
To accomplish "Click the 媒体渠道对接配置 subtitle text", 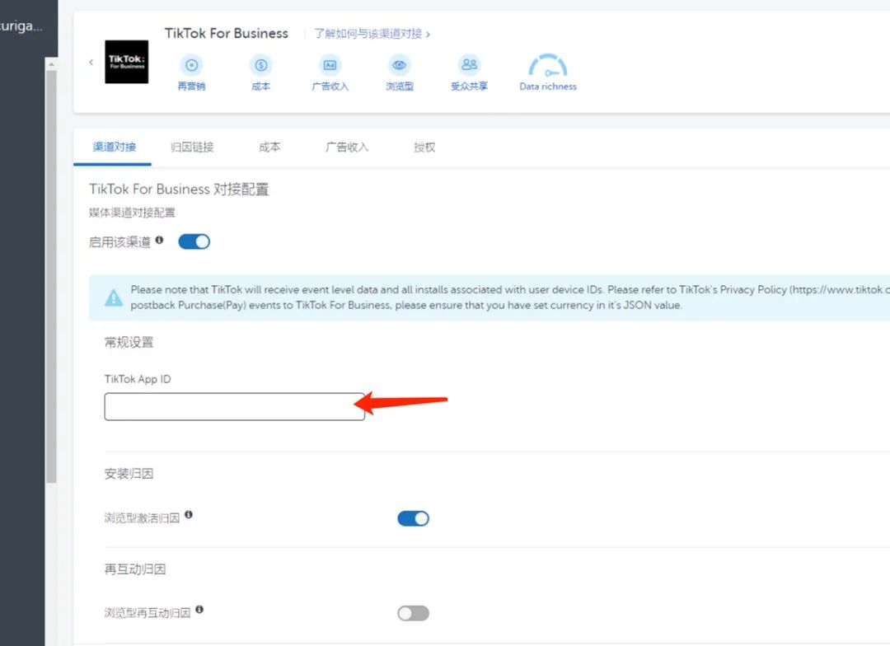I will (x=132, y=213).
